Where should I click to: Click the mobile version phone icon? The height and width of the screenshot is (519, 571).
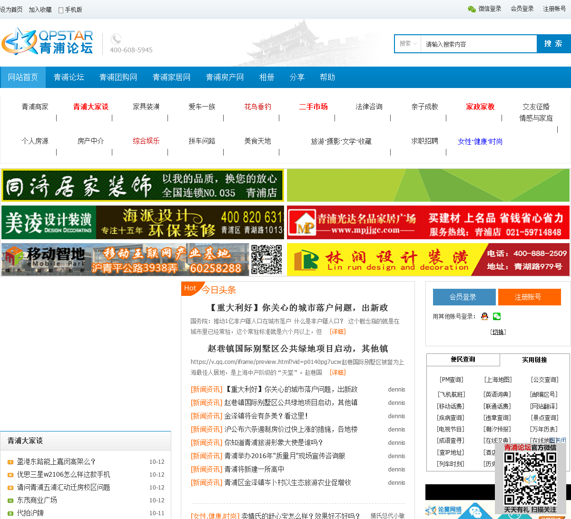coord(61,10)
